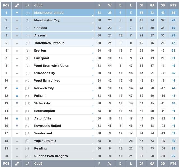Expand the Sunderland row corner triangle
Screen dimensions: 180x168
93,136
